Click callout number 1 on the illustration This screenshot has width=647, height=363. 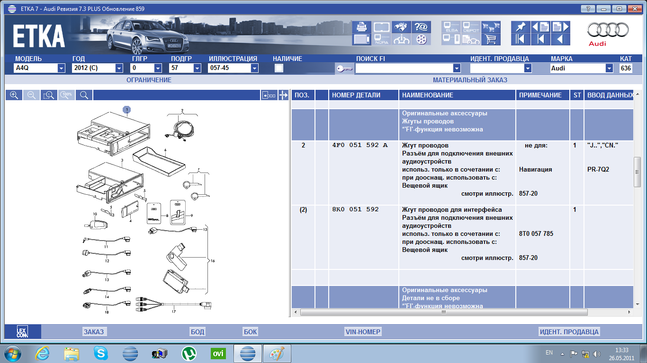(127, 110)
